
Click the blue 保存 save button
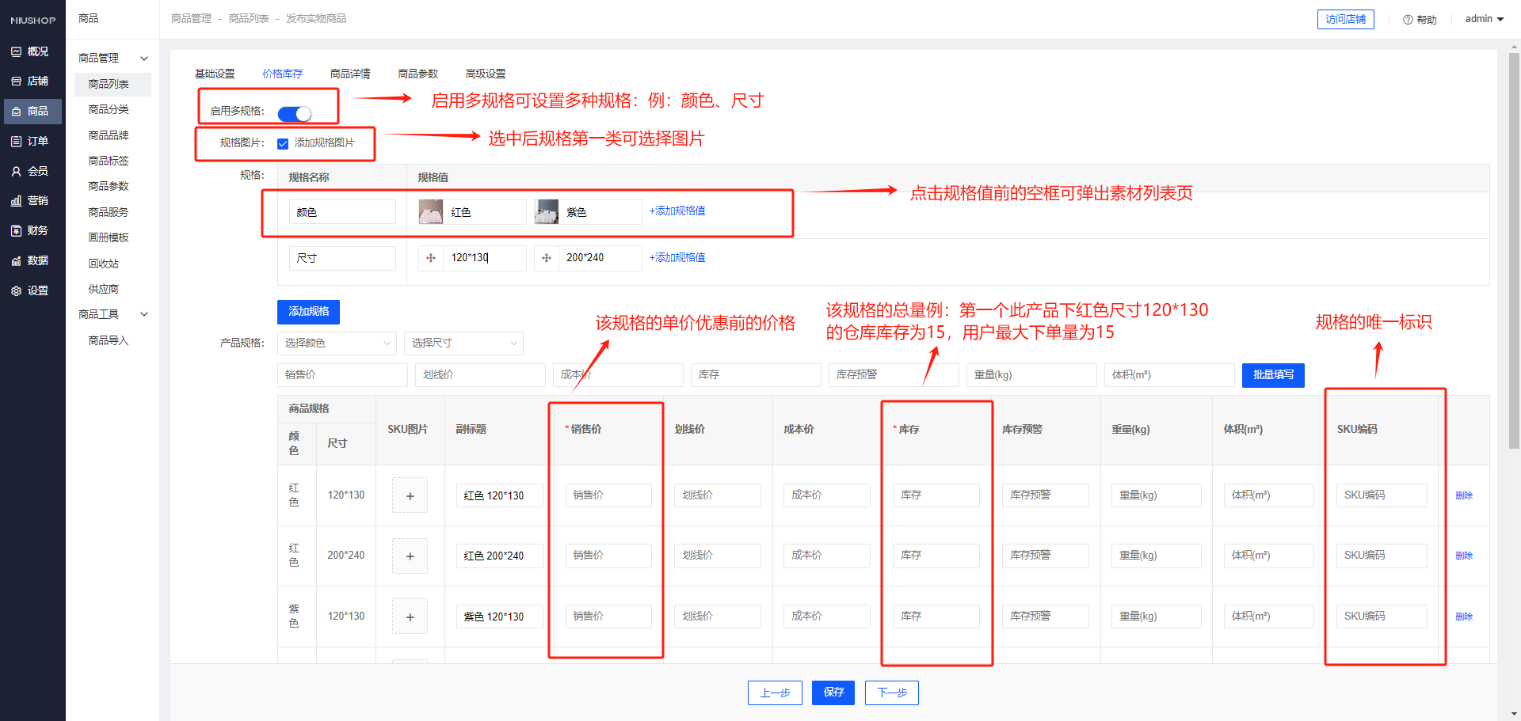(x=833, y=693)
